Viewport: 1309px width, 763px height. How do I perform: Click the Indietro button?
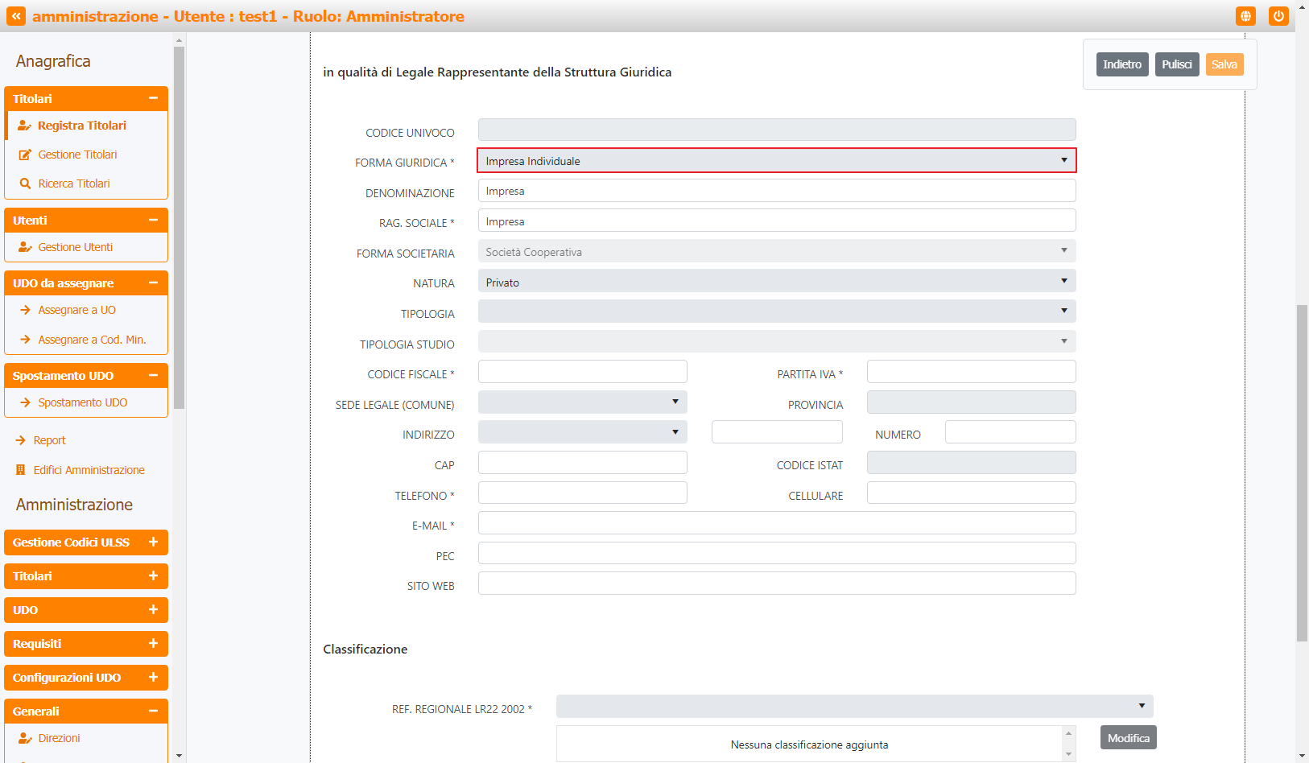[1121, 64]
